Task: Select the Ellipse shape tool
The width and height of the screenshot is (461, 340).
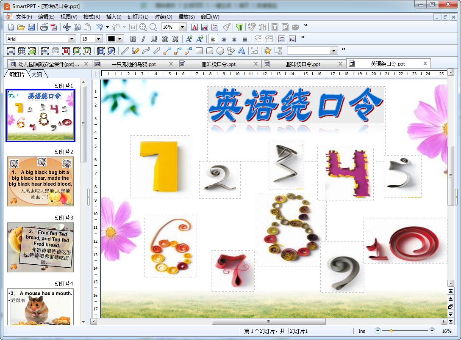Action: (x=220, y=51)
